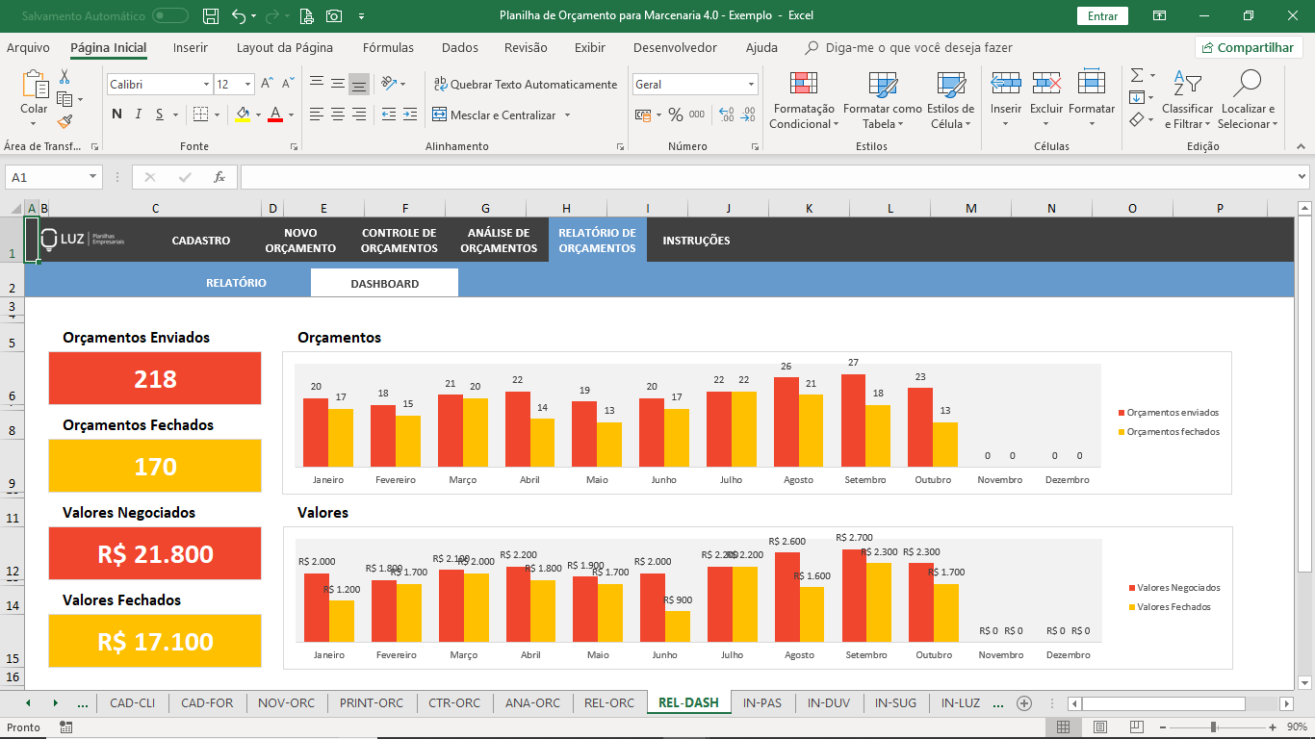Click the zoom slider in status bar

pos(1214,727)
